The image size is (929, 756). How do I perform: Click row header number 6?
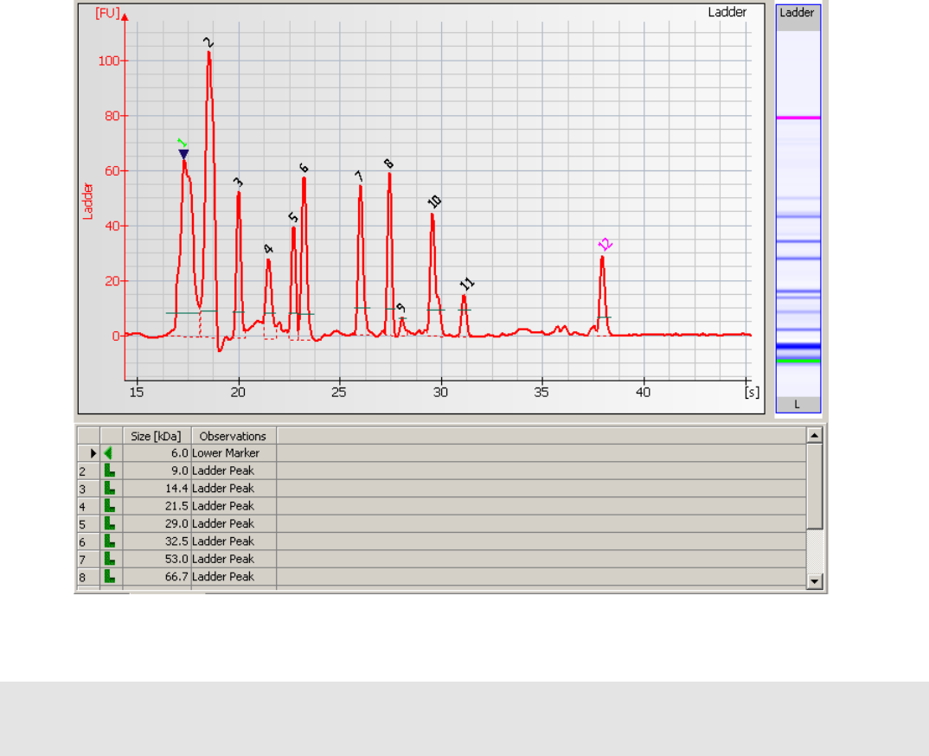[88, 542]
